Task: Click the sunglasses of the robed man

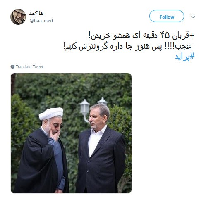Action: tap(57, 126)
